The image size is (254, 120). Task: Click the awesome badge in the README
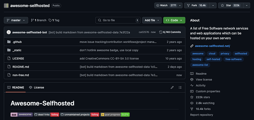22,115
